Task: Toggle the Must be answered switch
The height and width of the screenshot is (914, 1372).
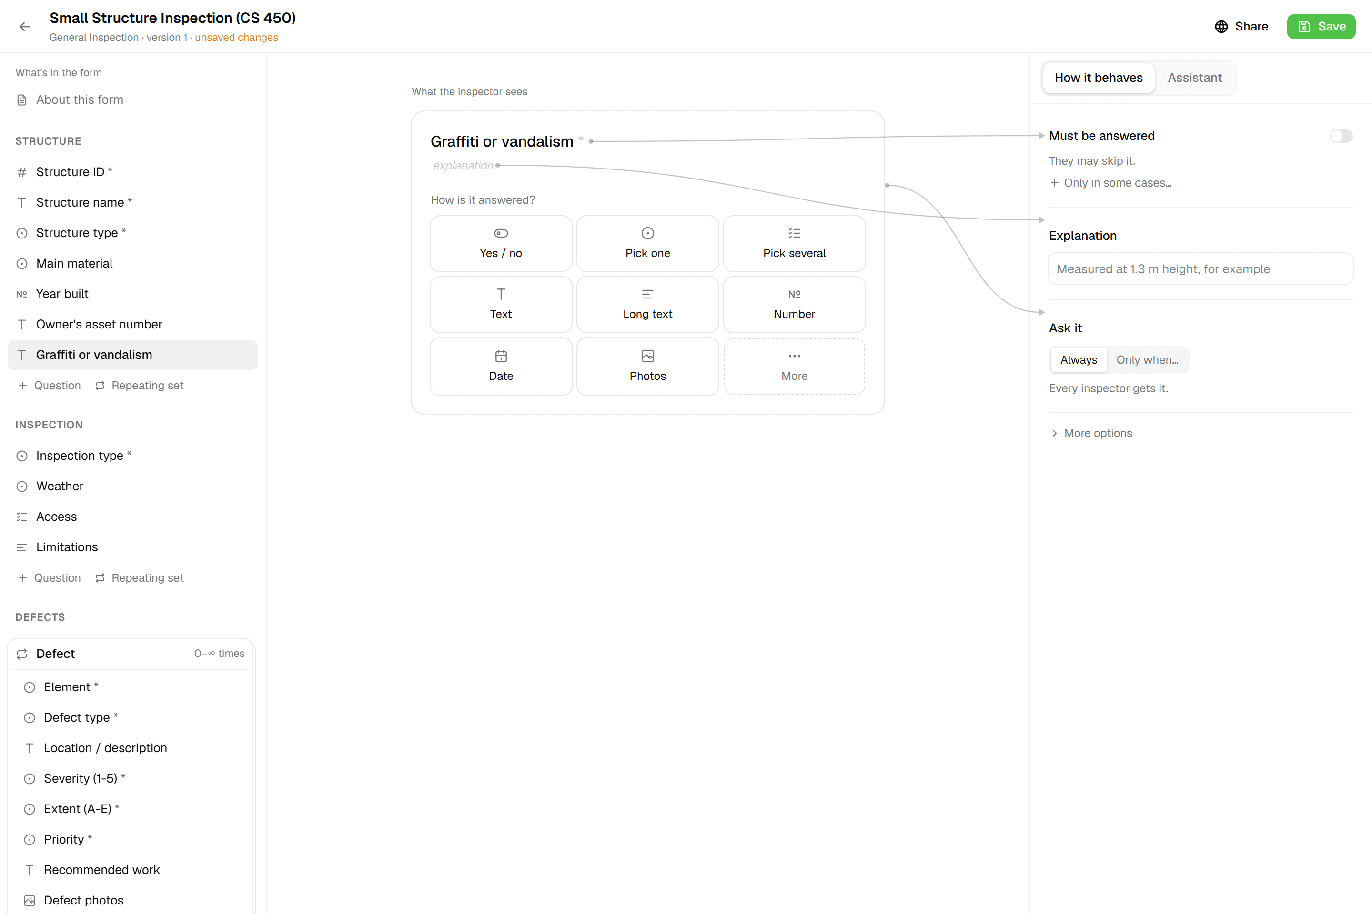Action: pyautogui.click(x=1341, y=136)
